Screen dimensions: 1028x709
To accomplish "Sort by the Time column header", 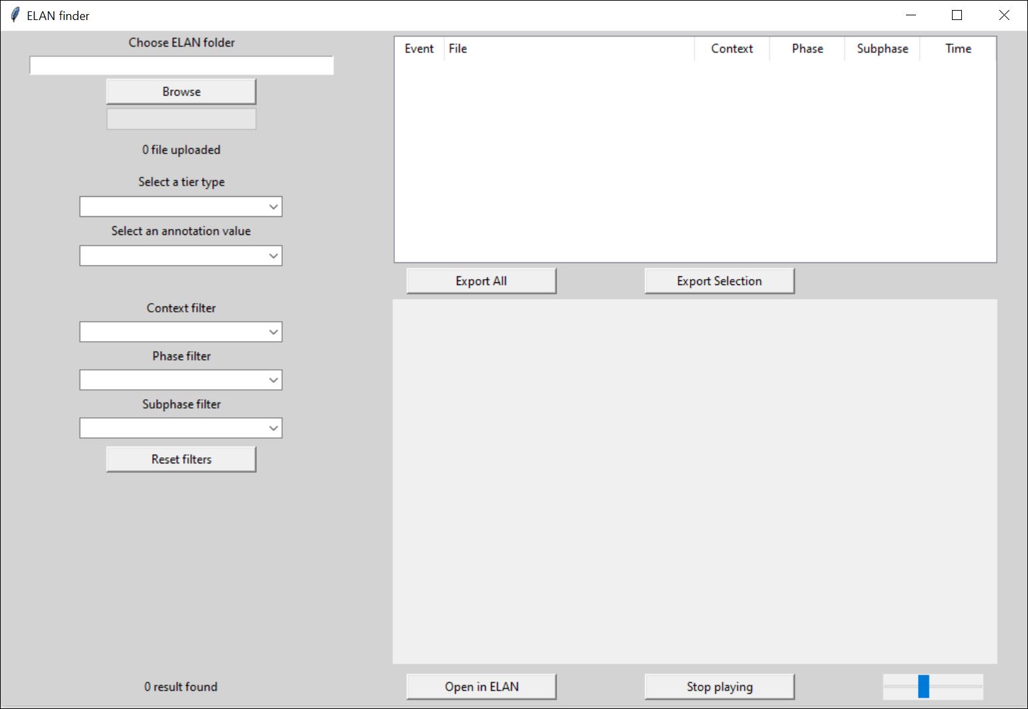I will click(x=958, y=49).
